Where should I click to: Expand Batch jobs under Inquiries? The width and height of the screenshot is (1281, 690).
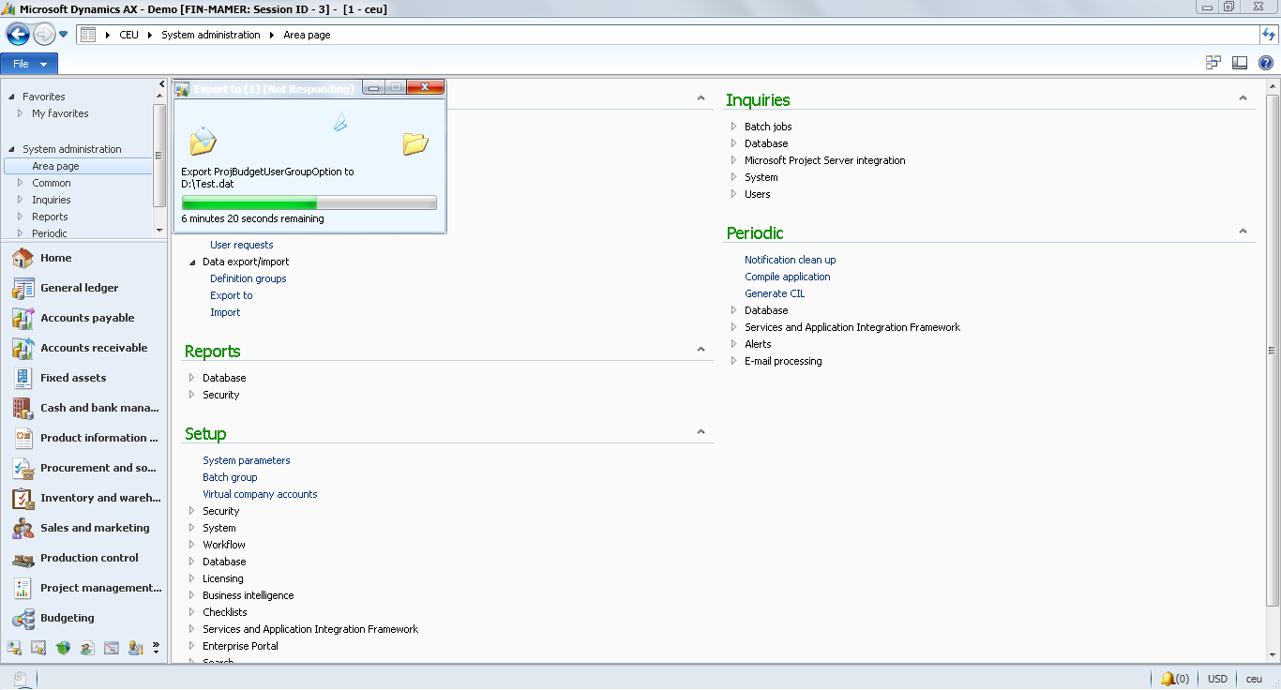[734, 127]
